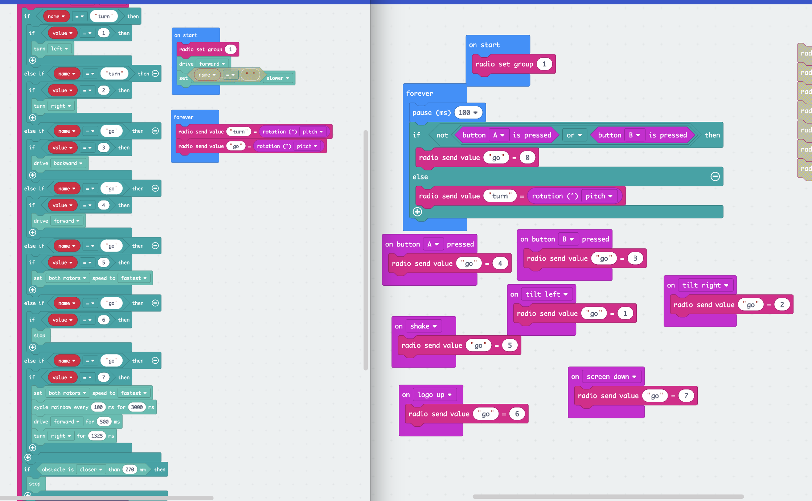
Task: Select the on shake event block
Action: 399,326
